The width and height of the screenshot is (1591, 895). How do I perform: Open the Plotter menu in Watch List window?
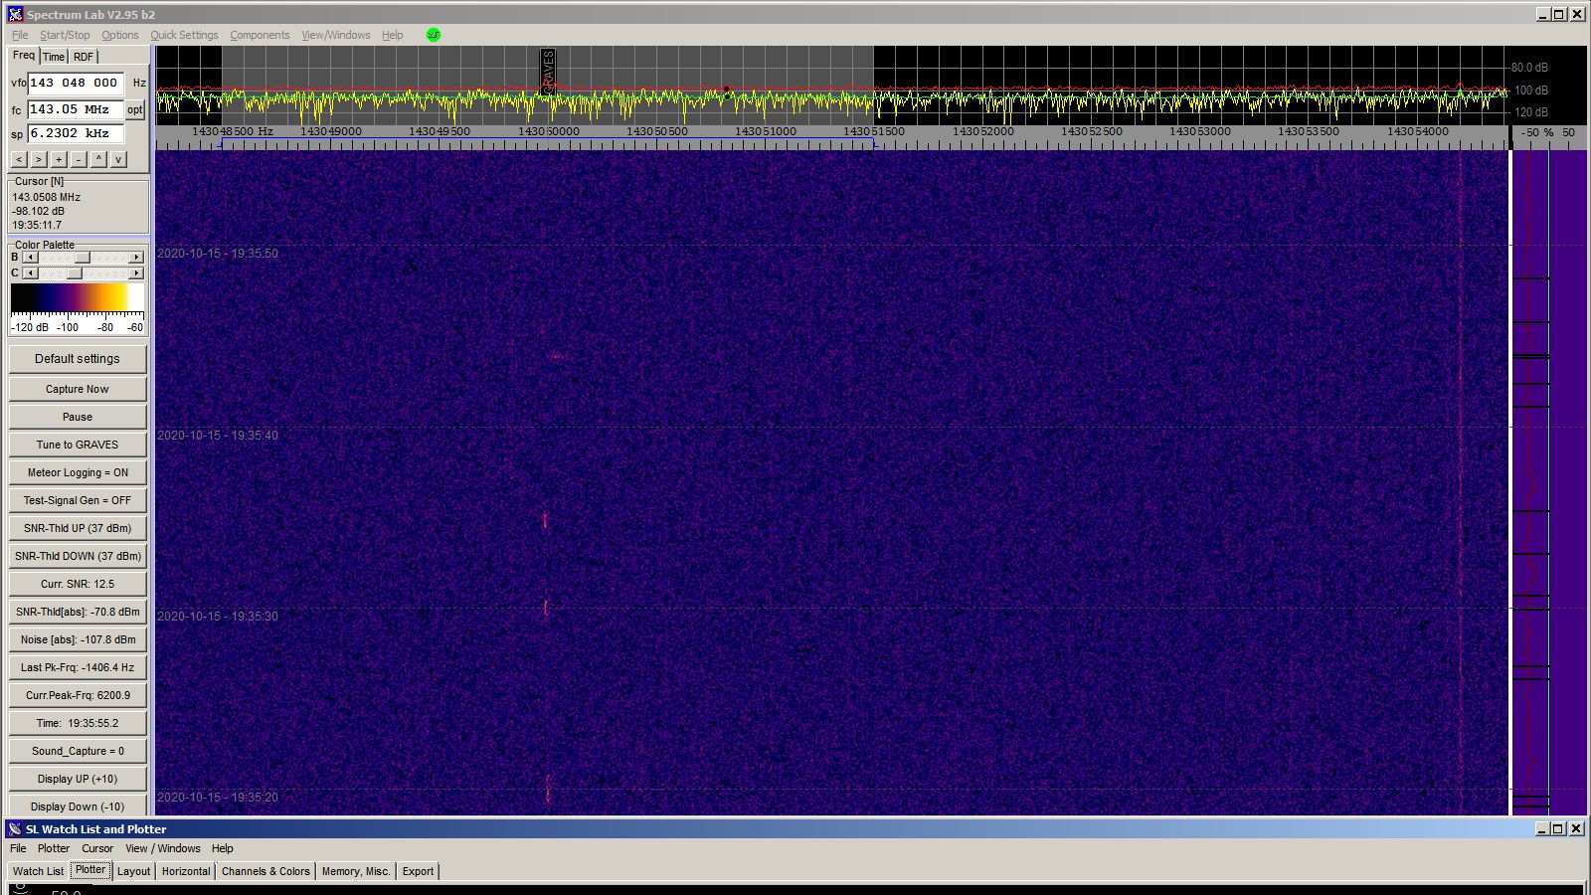pyautogui.click(x=54, y=848)
